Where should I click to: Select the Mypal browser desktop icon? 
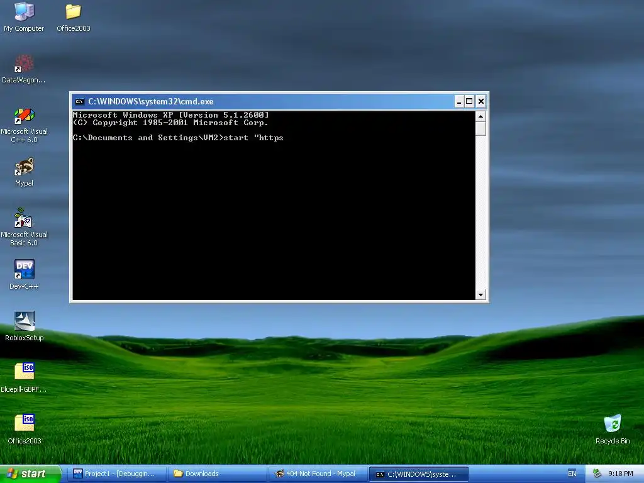[x=24, y=172]
